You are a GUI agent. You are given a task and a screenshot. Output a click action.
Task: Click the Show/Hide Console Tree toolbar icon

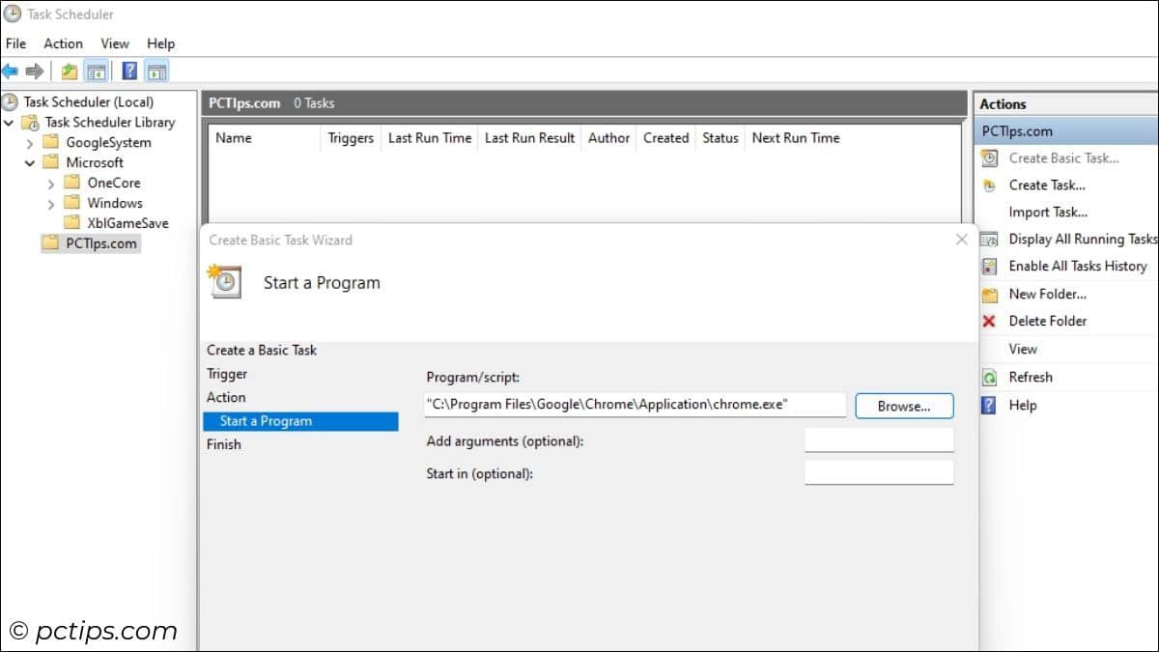pyautogui.click(x=96, y=70)
